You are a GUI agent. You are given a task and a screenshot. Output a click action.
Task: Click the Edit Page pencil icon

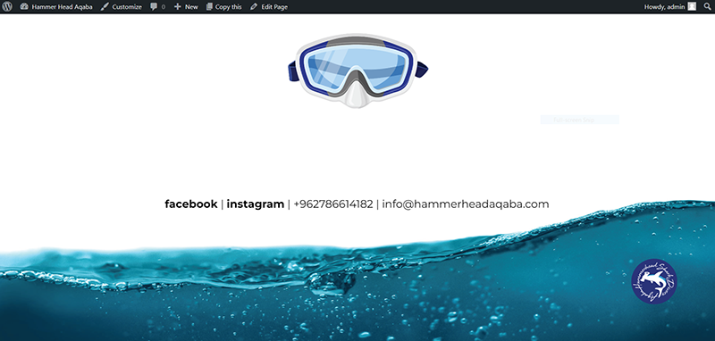[254, 7]
